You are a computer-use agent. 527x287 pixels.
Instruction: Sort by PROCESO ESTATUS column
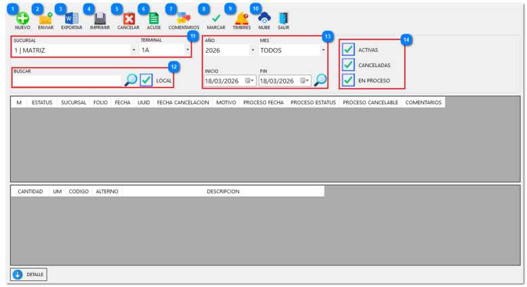(x=313, y=102)
